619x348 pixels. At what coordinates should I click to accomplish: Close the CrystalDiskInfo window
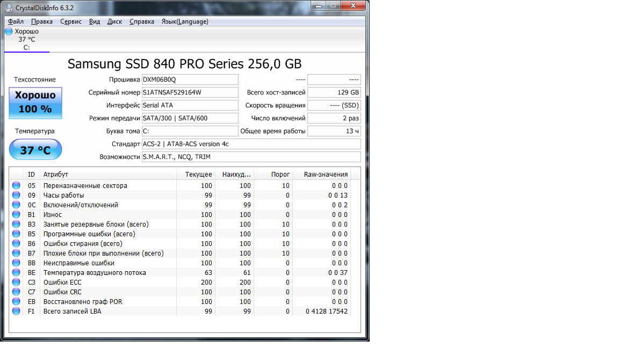tap(353, 5)
